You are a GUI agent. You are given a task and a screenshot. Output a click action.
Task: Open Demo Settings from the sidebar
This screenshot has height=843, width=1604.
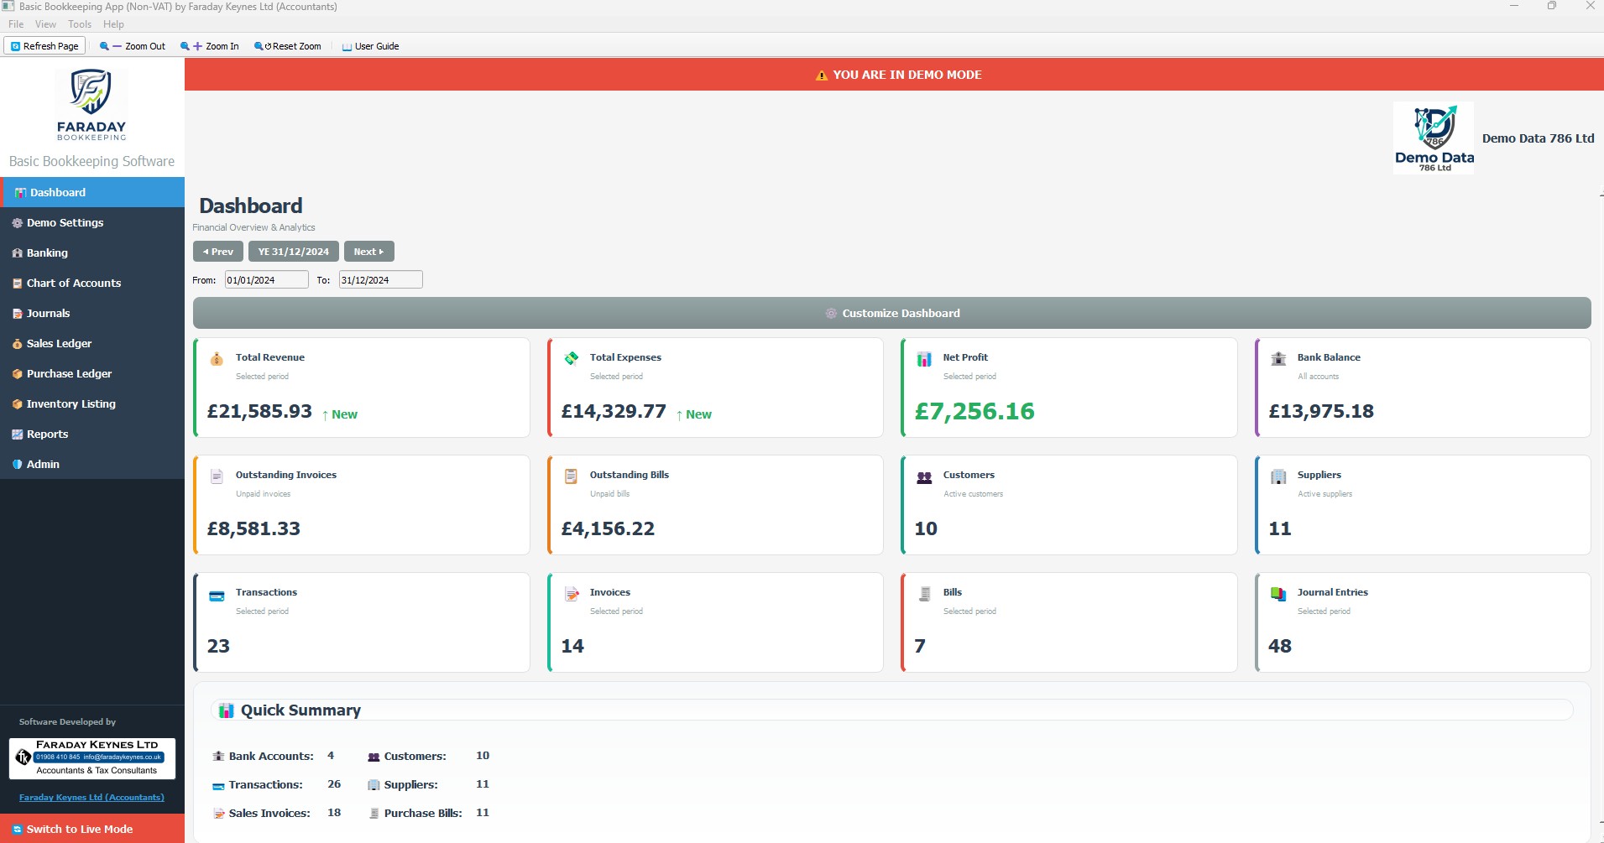coord(65,222)
